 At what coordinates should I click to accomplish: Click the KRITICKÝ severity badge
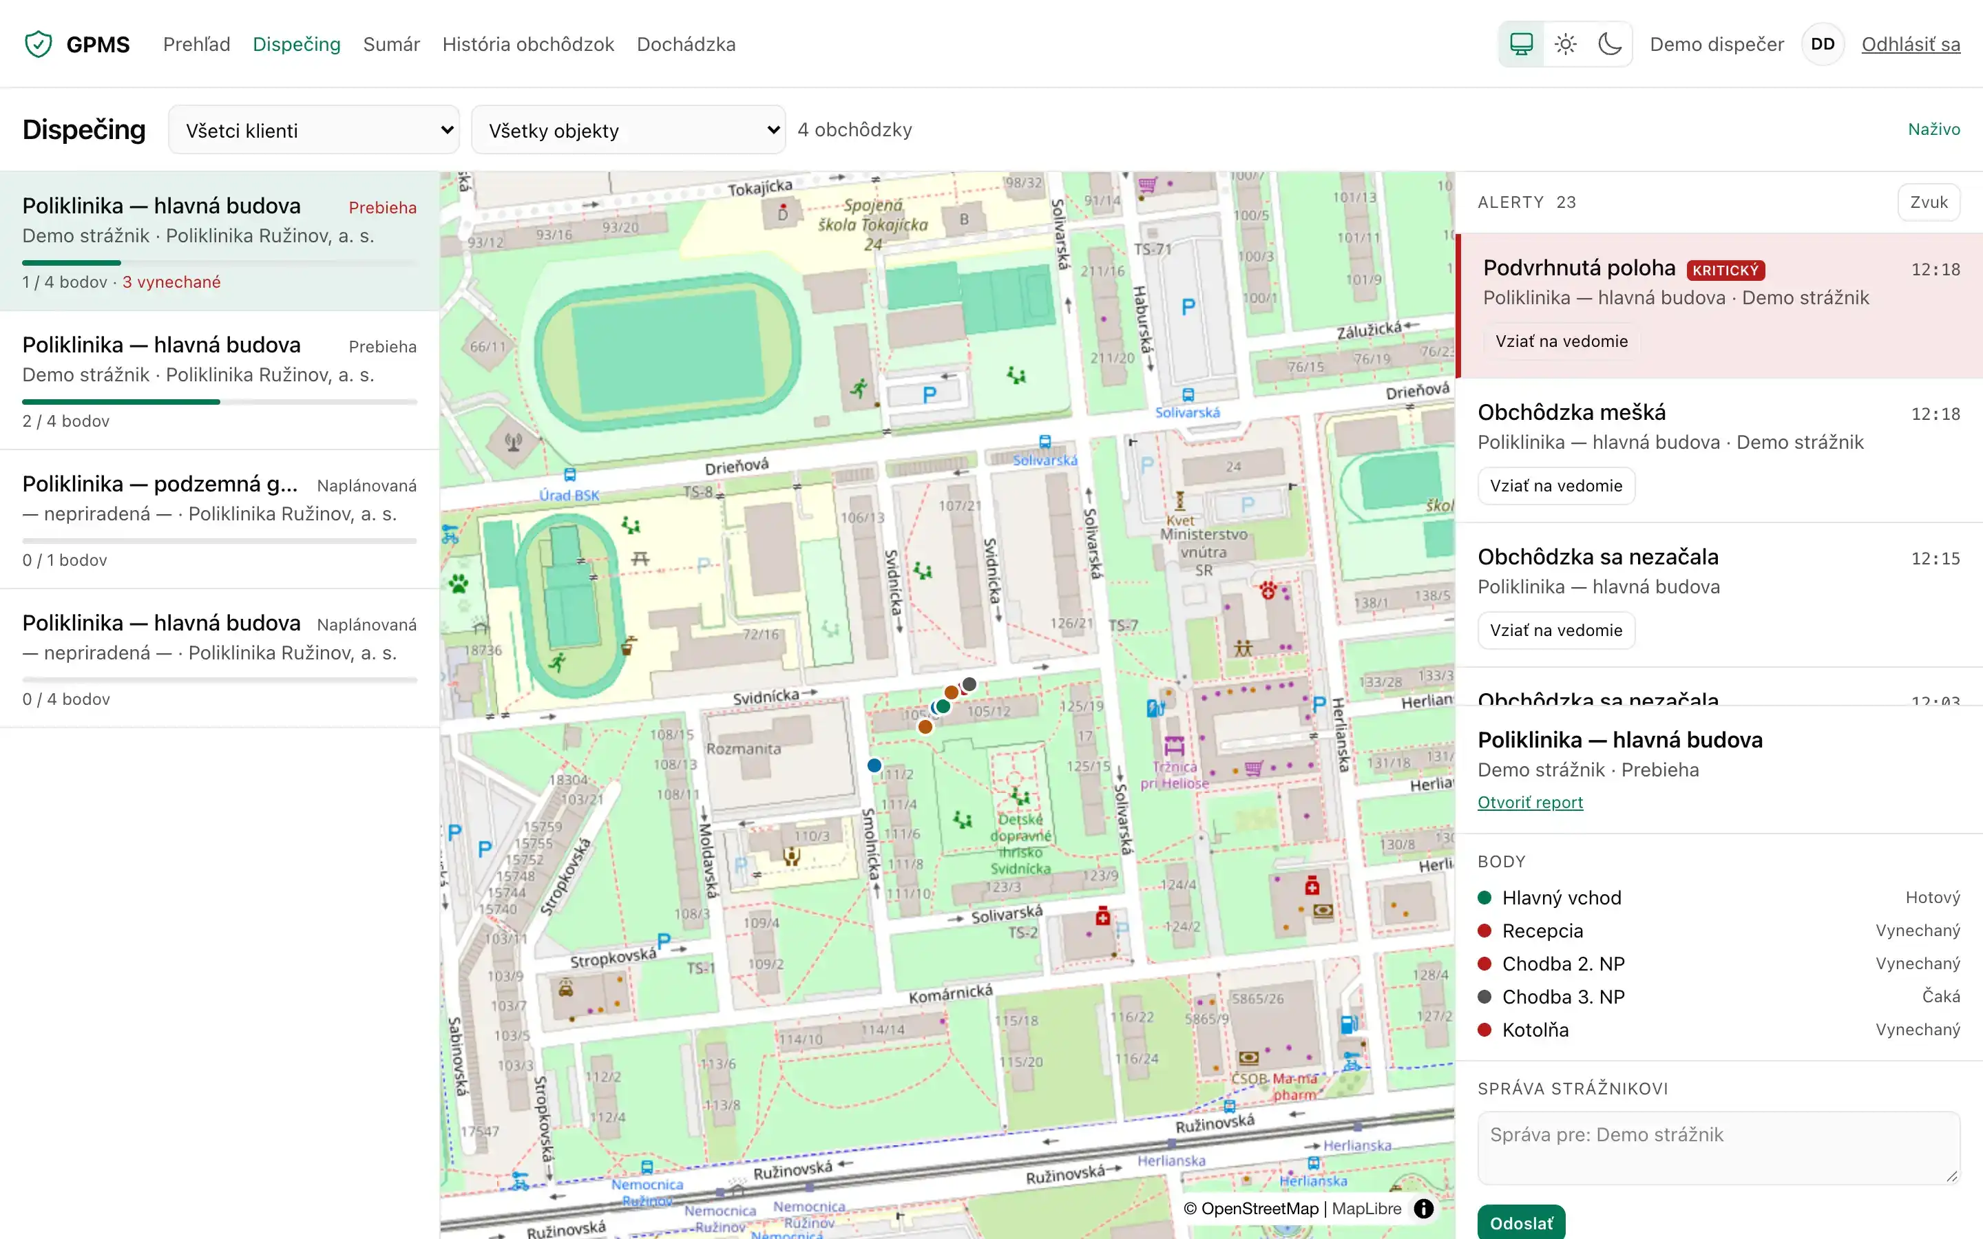coord(1725,271)
